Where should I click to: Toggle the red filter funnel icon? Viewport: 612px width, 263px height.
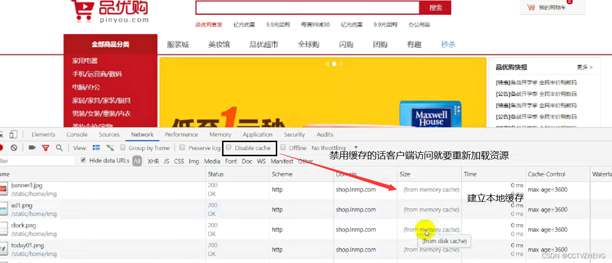point(46,148)
